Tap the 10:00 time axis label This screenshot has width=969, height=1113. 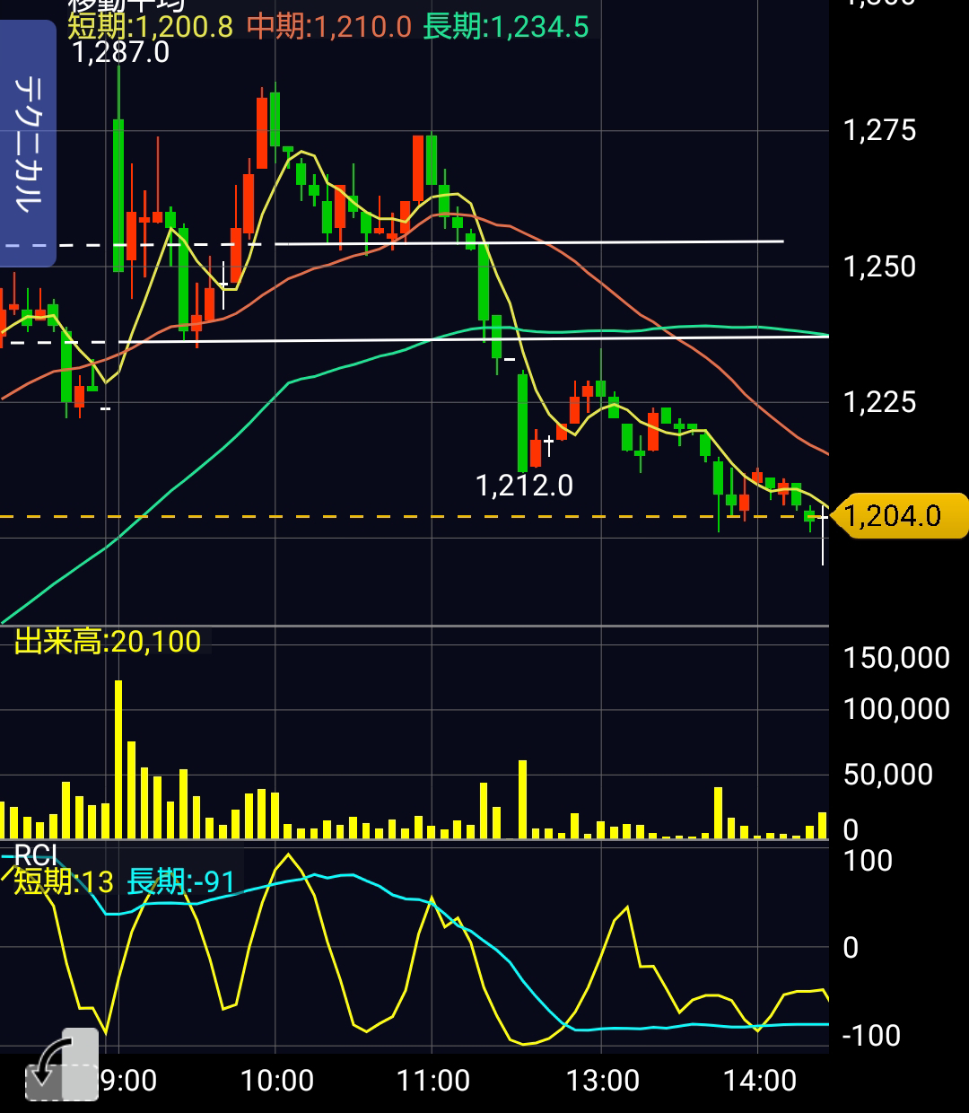pyautogui.click(x=277, y=1080)
